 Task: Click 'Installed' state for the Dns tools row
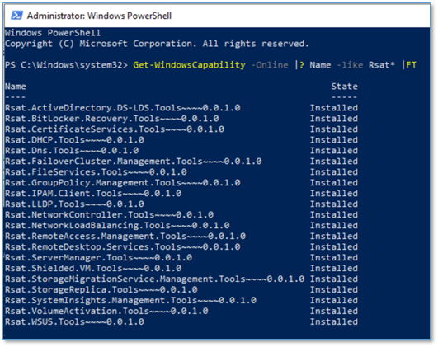click(x=334, y=151)
